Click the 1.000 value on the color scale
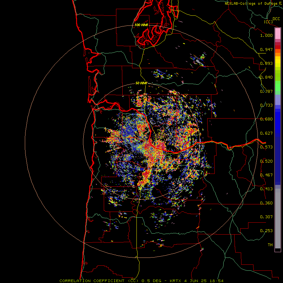The height and width of the screenshot is (283, 283). point(266,35)
